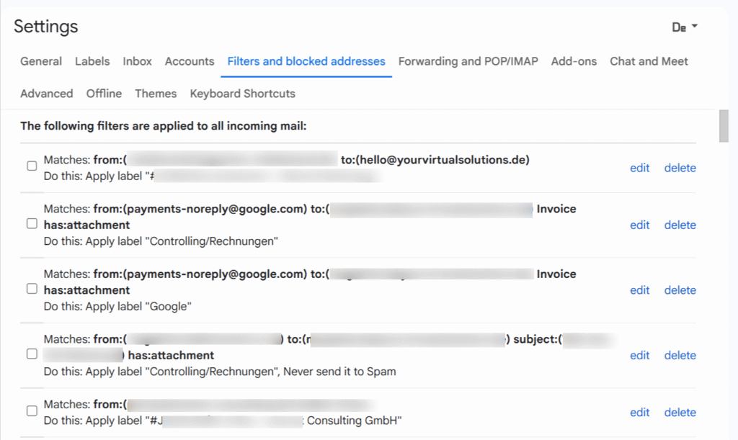Delete the filter applying the "Google" label

[x=680, y=289]
